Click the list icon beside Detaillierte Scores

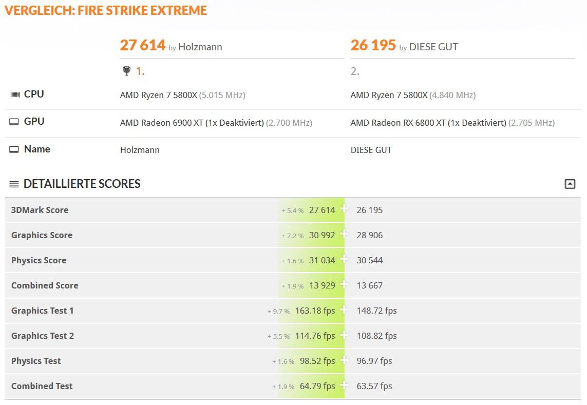(14, 184)
